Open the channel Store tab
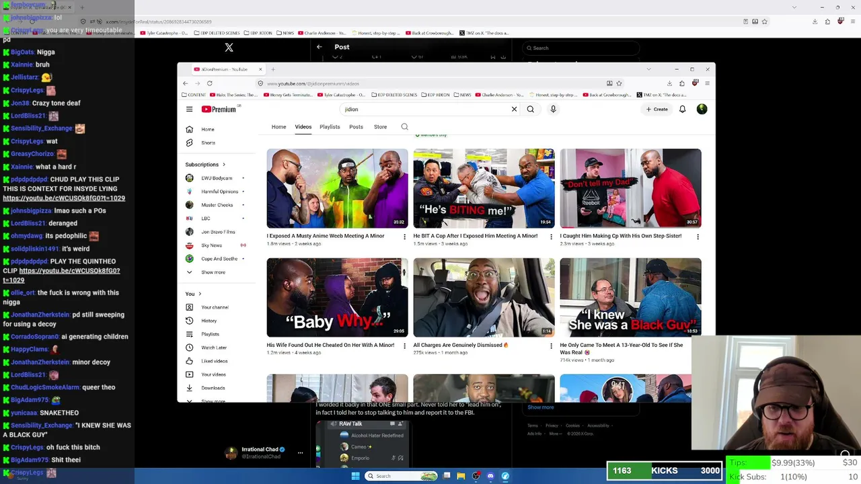The width and height of the screenshot is (861, 484). click(x=380, y=126)
